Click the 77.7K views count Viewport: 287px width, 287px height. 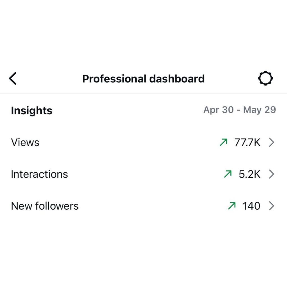247,143
